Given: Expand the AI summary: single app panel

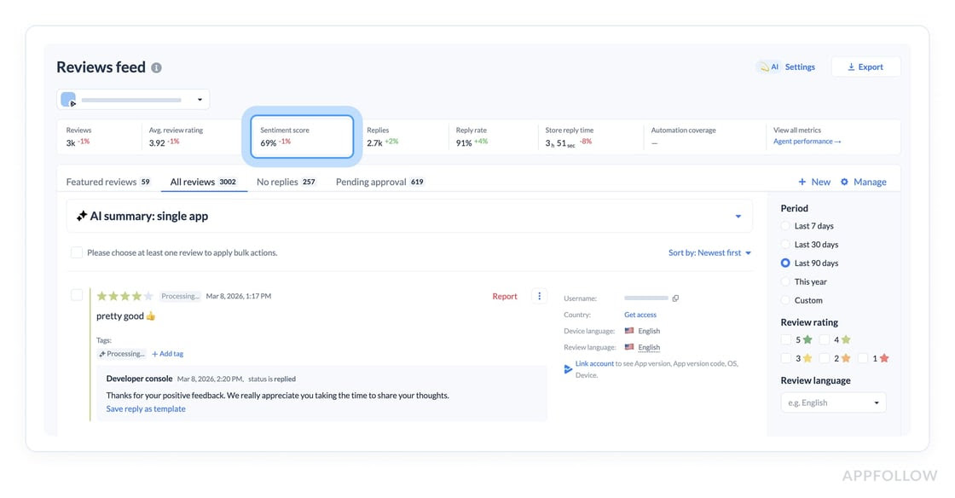Looking at the screenshot, I should 738,217.
